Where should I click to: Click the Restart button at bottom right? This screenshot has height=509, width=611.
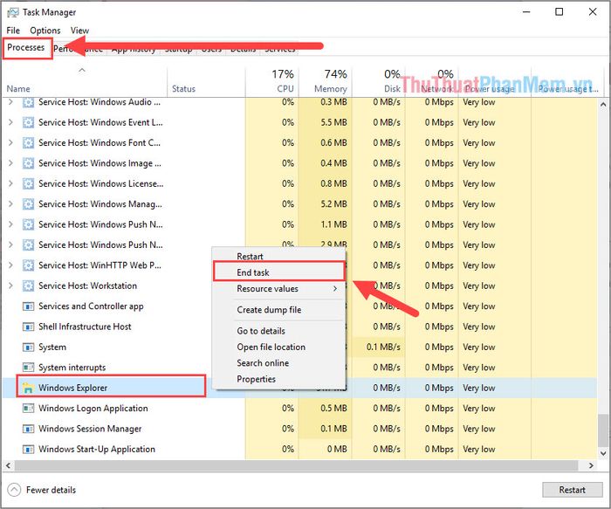tap(572, 490)
